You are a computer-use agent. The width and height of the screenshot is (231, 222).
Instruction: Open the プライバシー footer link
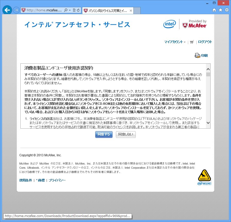[x=57, y=180]
